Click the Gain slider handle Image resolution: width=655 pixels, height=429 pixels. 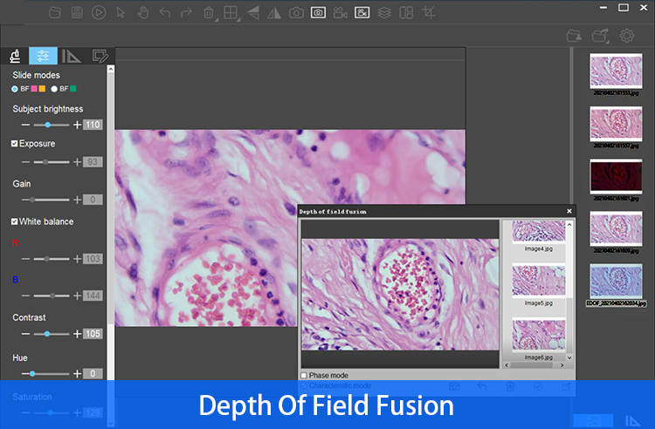(32, 200)
